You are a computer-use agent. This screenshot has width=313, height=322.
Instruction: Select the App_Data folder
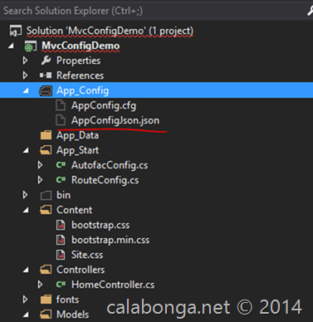77,135
